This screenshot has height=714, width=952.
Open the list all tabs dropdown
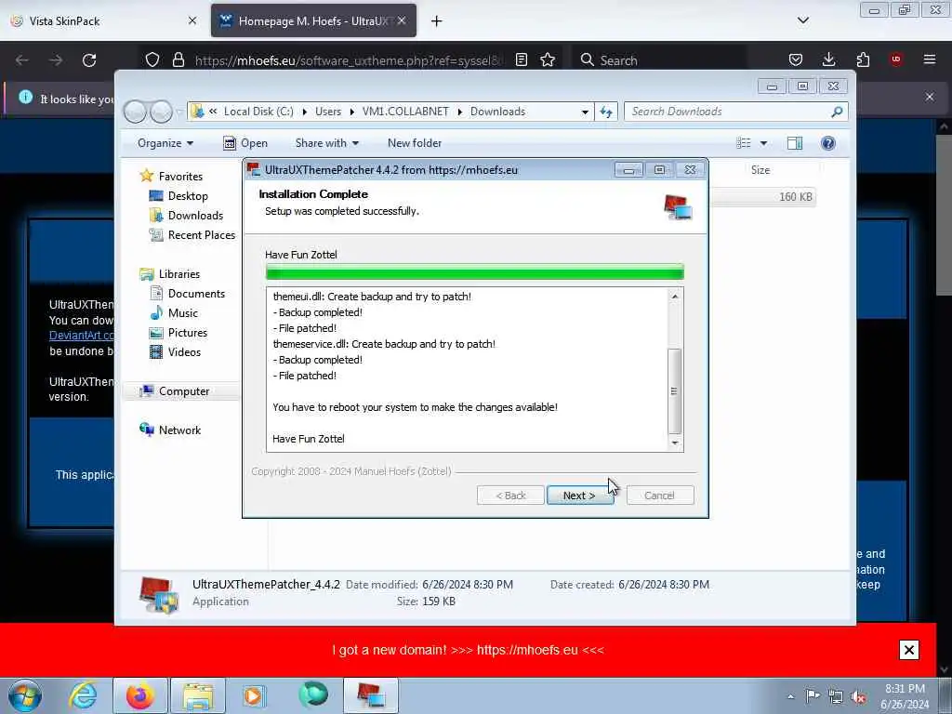pyautogui.click(x=802, y=20)
